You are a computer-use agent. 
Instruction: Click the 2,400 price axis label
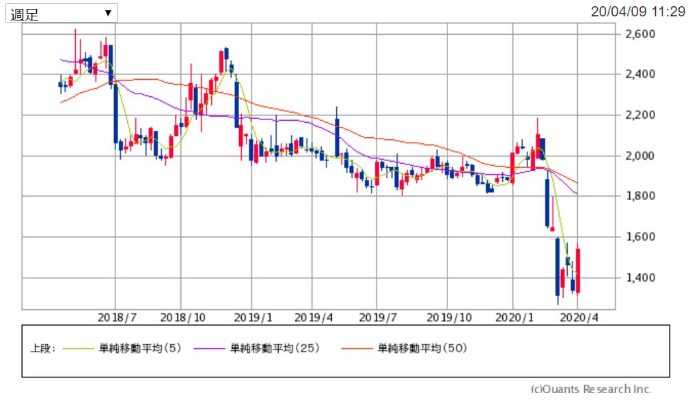640,74
